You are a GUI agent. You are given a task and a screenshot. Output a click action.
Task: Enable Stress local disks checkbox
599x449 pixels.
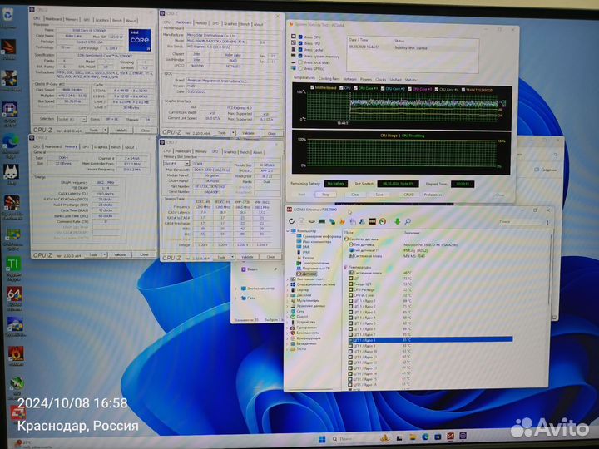300,62
